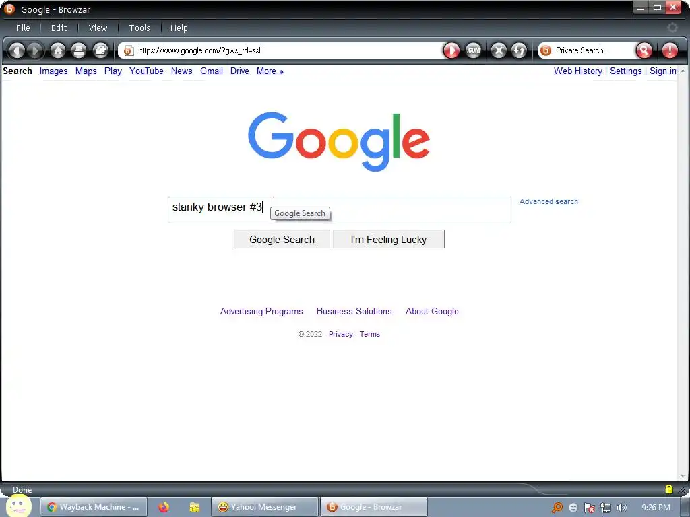Open Business Solutions link
The height and width of the screenshot is (517, 690).
coord(354,311)
